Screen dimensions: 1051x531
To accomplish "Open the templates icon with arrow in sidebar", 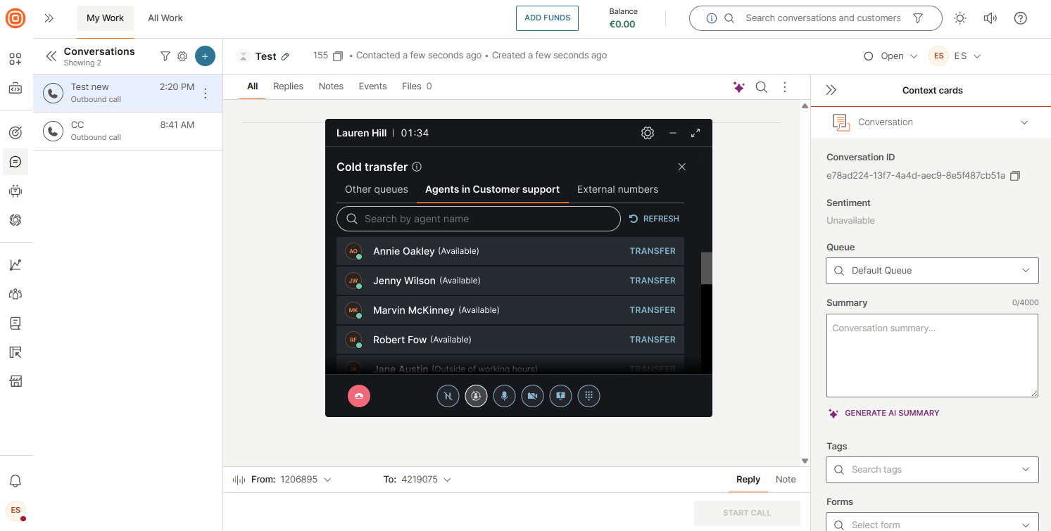I will pos(15,352).
